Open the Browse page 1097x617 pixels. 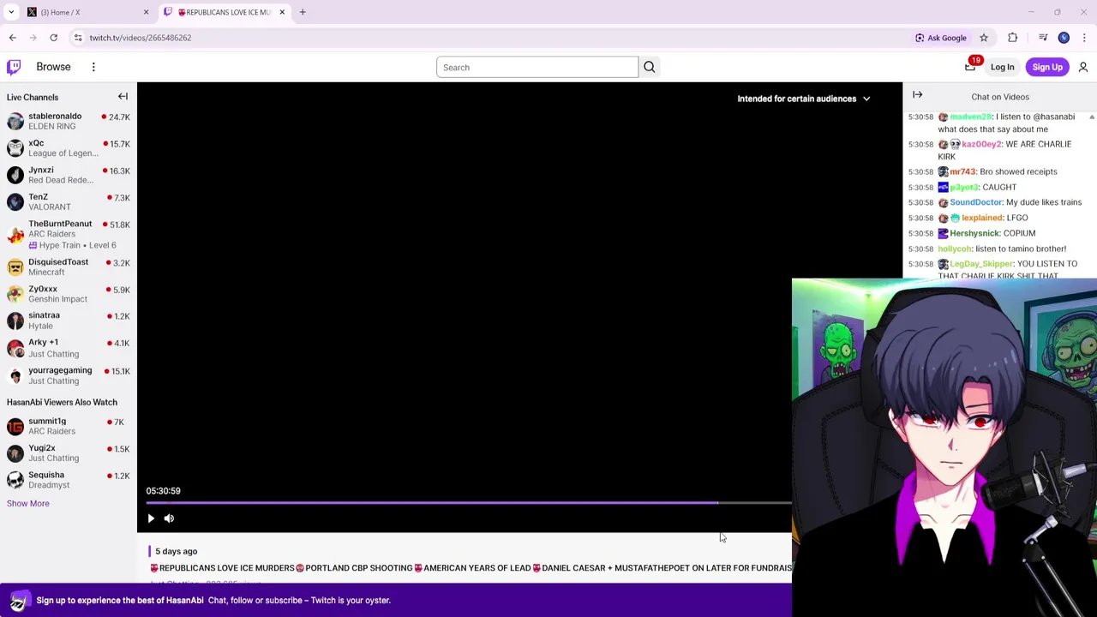pyautogui.click(x=53, y=67)
